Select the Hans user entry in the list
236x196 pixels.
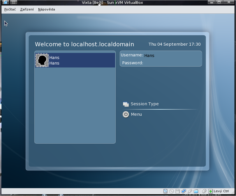click(x=75, y=60)
